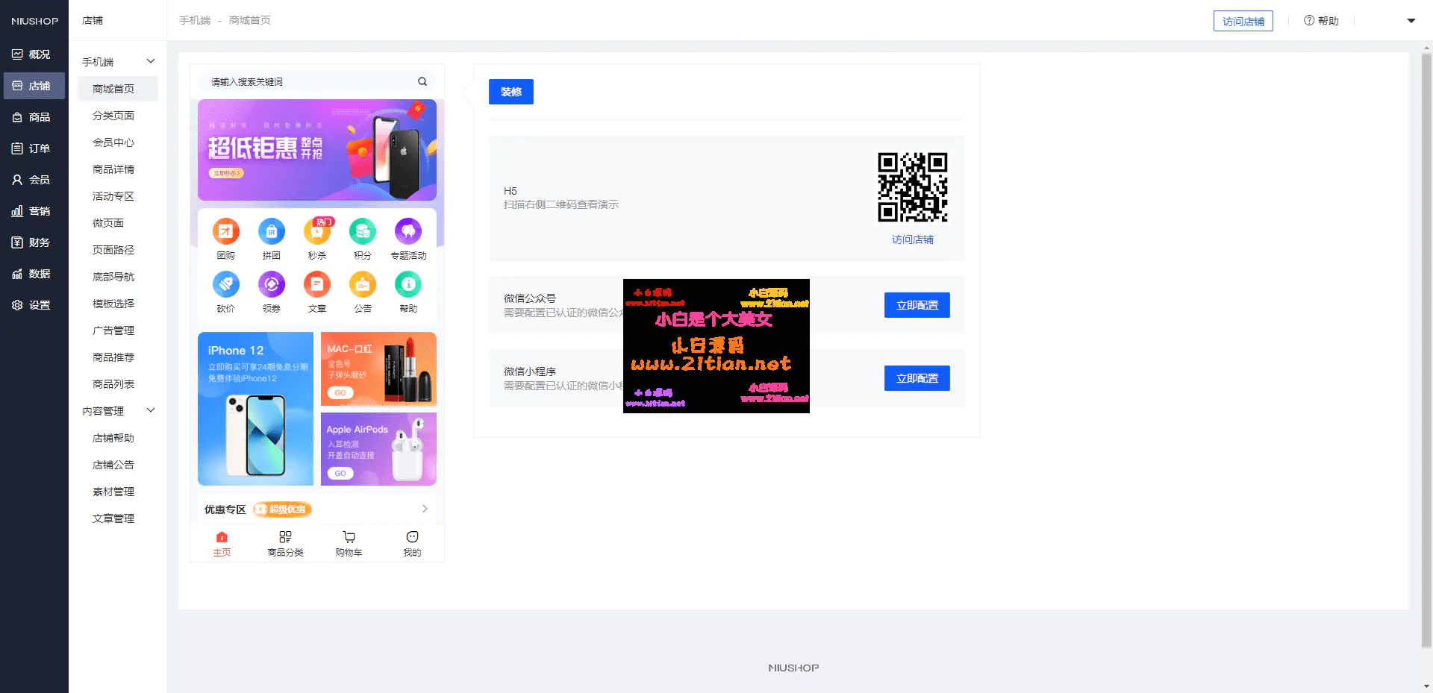This screenshot has width=1433, height=693.
Task: Select 商城首页 in submenu
Action: (118, 89)
